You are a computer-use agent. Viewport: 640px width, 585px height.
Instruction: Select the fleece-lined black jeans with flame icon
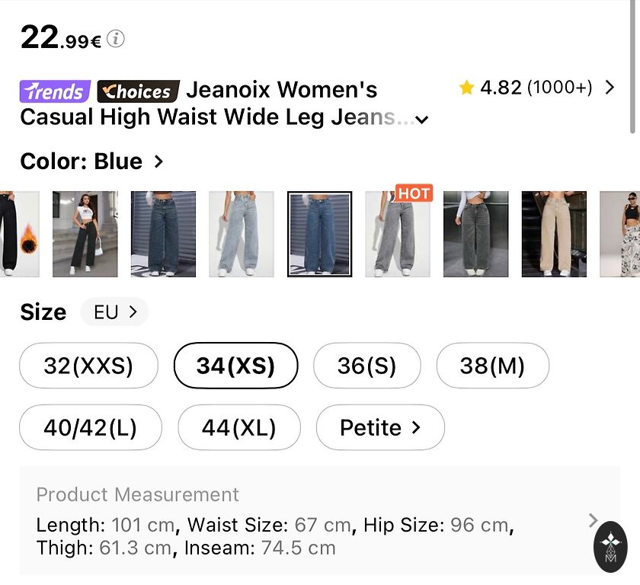pos(18,234)
